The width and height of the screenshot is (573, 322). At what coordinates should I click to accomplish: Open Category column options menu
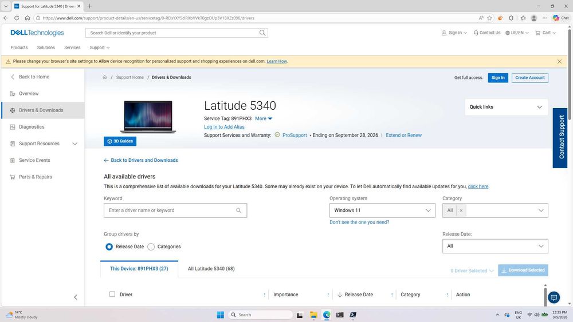click(447, 295)
